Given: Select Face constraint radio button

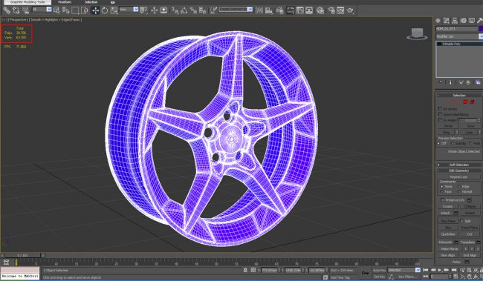Looking at the screenshot, I should (441, 191).
